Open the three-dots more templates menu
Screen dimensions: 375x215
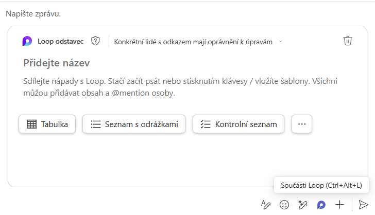[302, 124]
